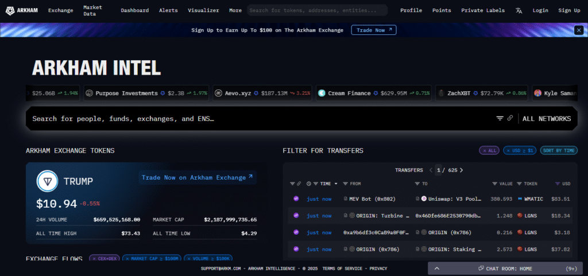The image size is (588, 276).
Task: Open the Alerts menu item
Action: coord(168,10)
